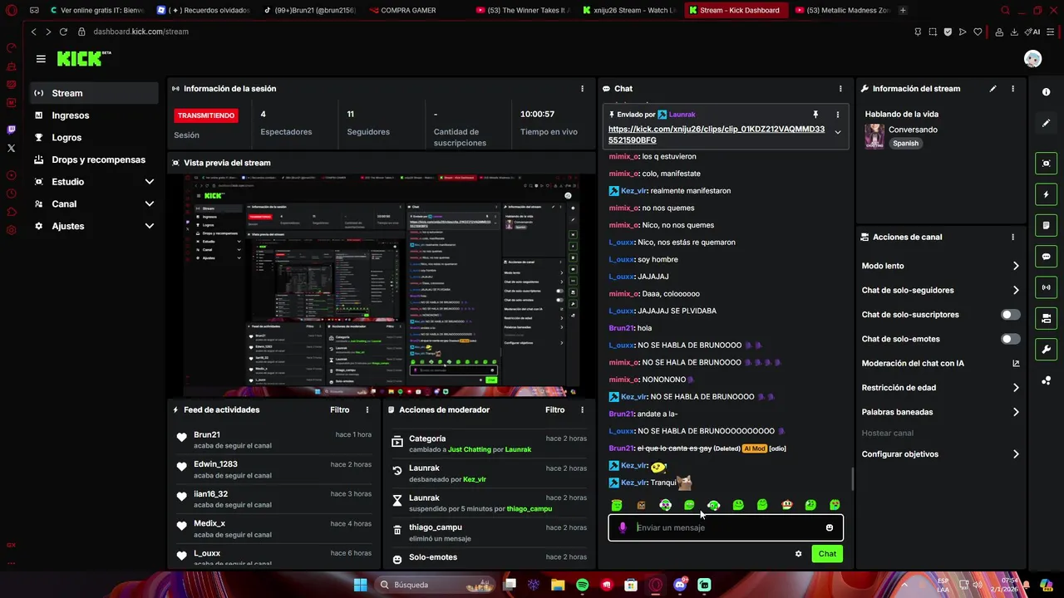Click the Just Chatting category link
The height and width of the screenshot is (598, 1064).
[470, 449]
